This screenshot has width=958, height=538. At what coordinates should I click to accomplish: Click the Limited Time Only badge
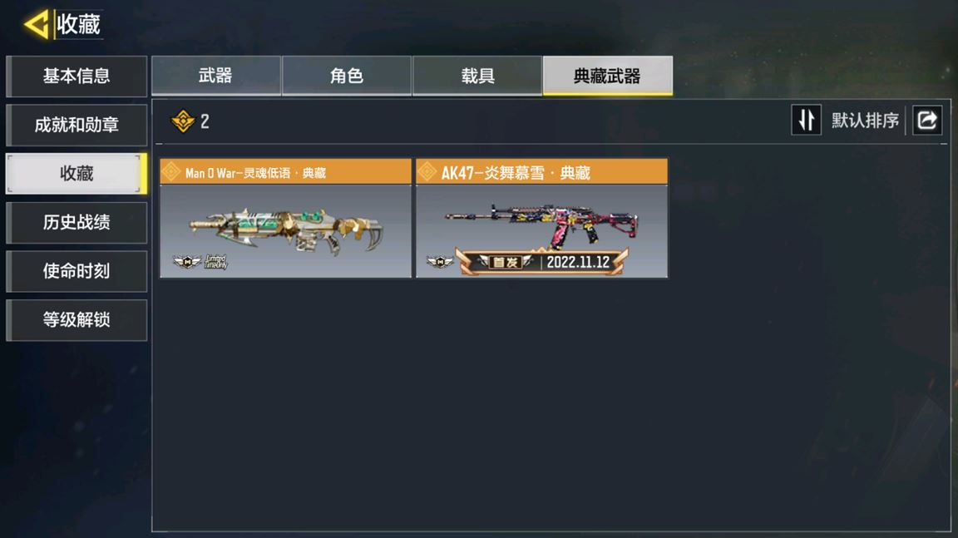215,262
